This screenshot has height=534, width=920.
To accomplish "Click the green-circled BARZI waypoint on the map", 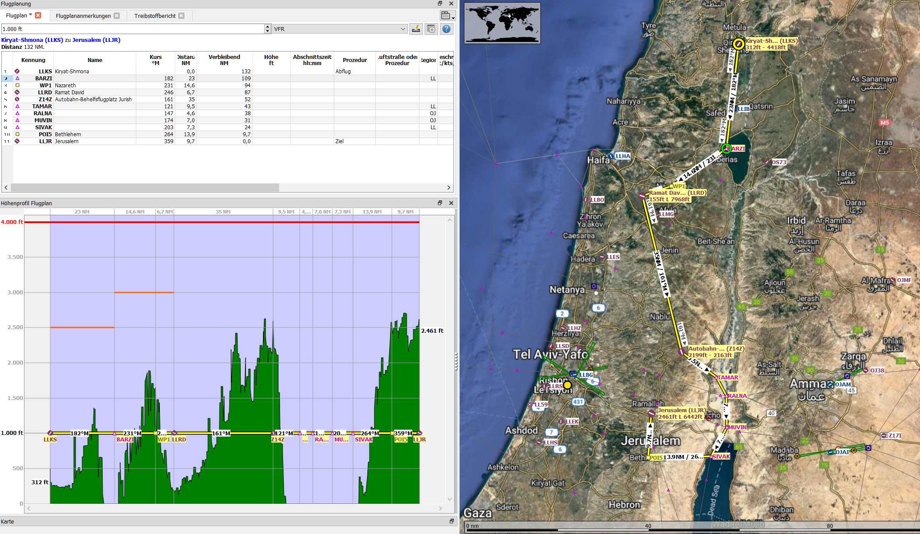I will coord(726,148).
